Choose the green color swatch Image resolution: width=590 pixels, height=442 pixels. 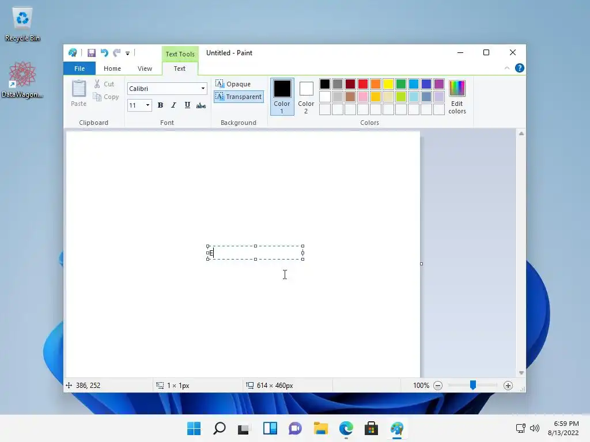401,84
